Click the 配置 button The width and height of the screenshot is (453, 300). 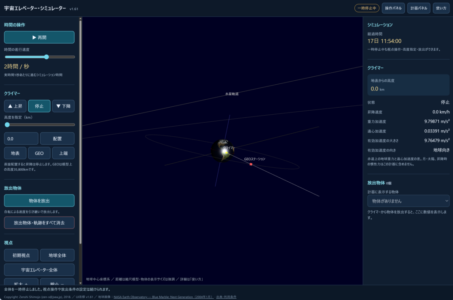point(57,139)
